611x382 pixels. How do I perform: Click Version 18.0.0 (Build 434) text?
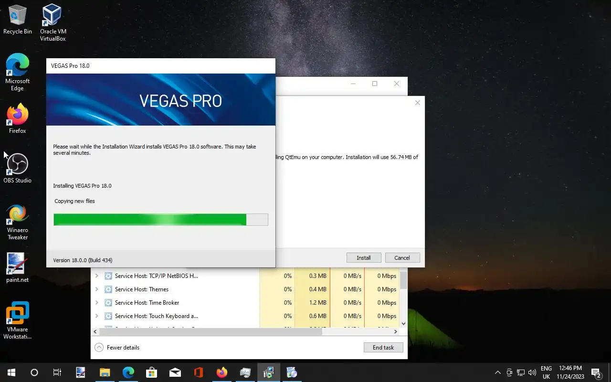point(83,260)
